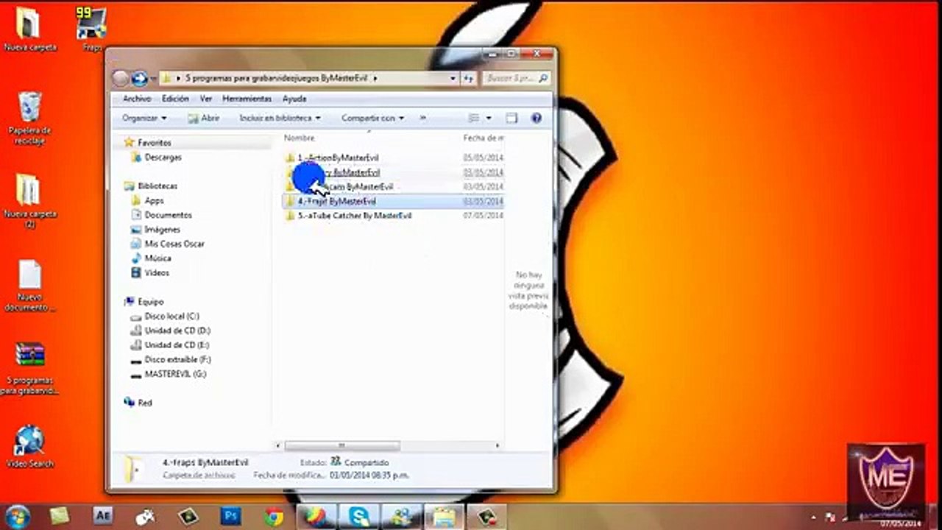942x530 pixels.
Task: Open the Explorer help icon
Action: [536, 118]
